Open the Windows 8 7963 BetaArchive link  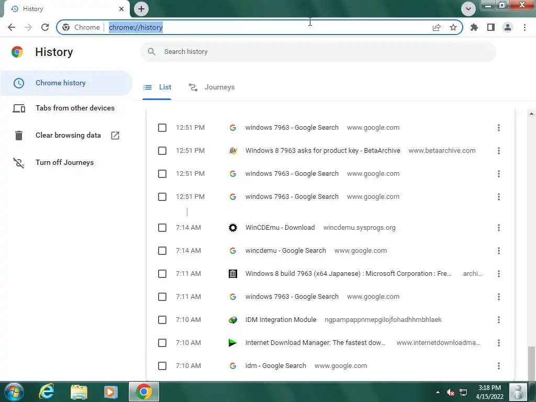point(322,151)
